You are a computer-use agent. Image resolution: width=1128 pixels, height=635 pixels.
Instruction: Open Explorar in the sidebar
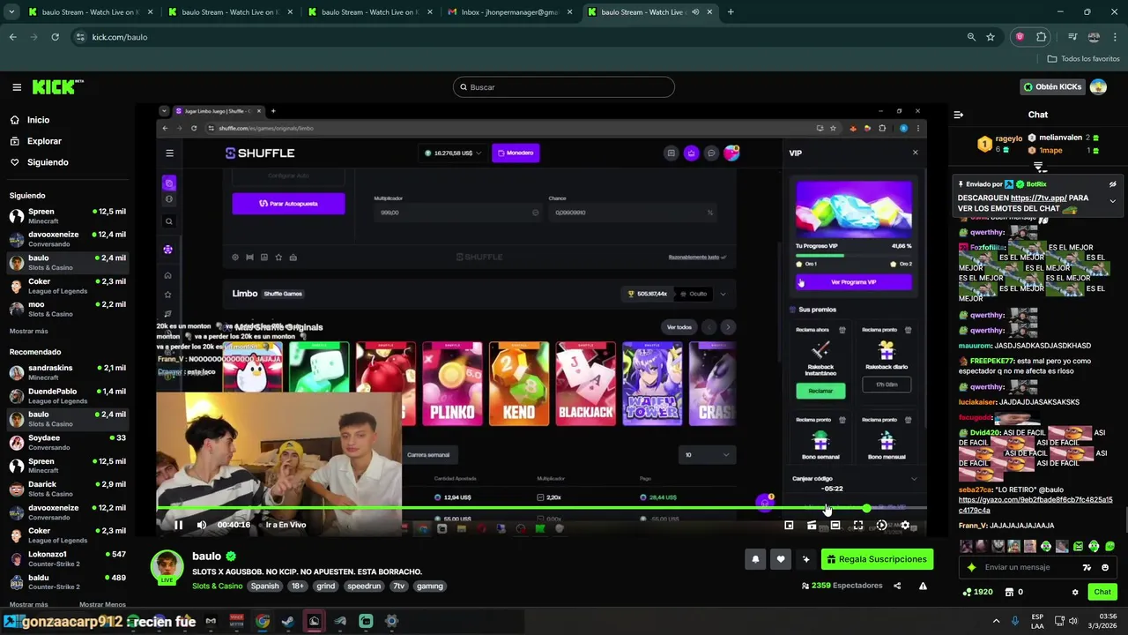click(44, 141)
